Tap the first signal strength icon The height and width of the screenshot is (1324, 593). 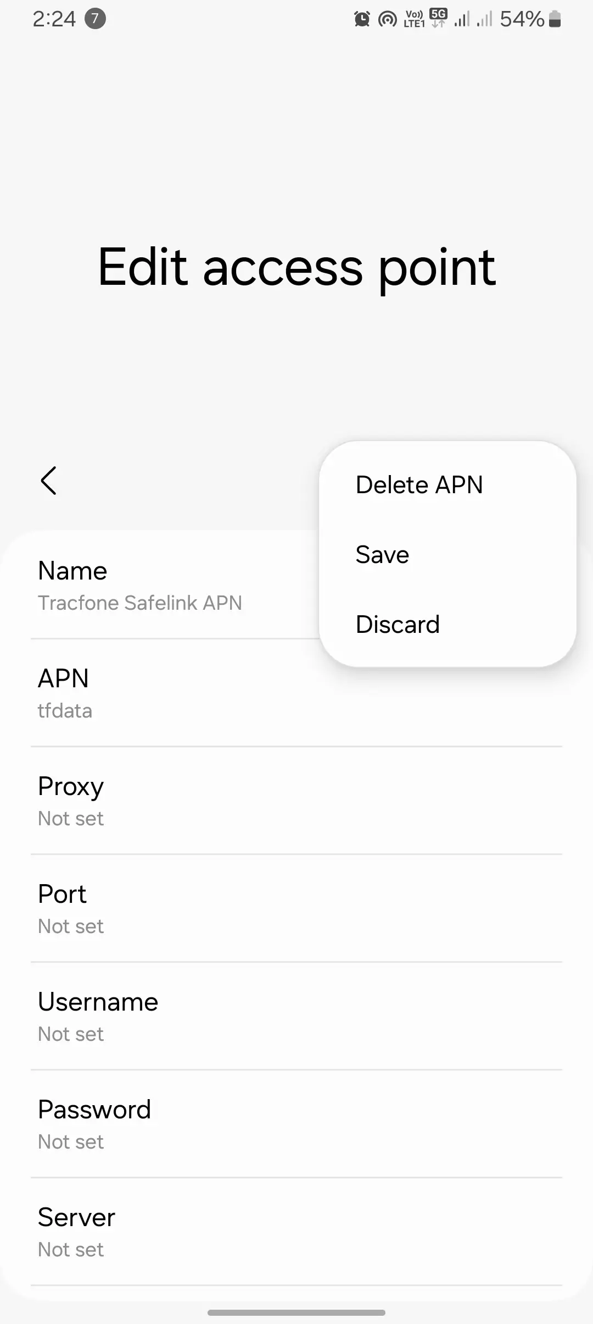(x=462, y=20)
